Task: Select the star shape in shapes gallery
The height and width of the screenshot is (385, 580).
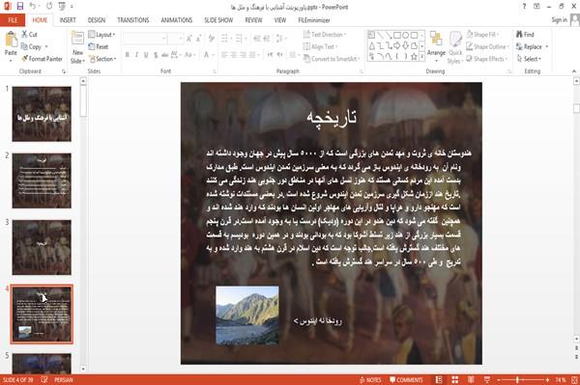Action: (415, 57)
